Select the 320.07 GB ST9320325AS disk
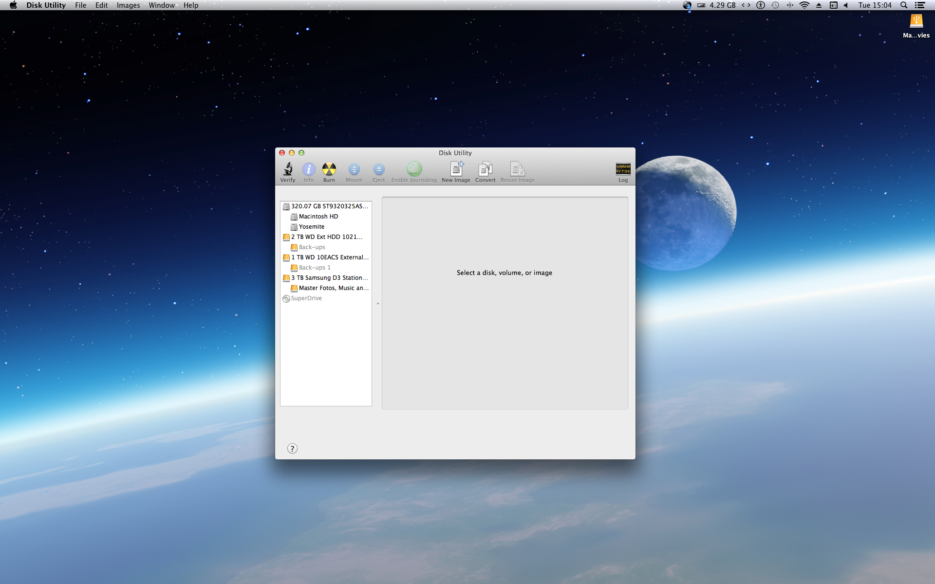This screenshot has width=935, height=584. coord(326,206)
